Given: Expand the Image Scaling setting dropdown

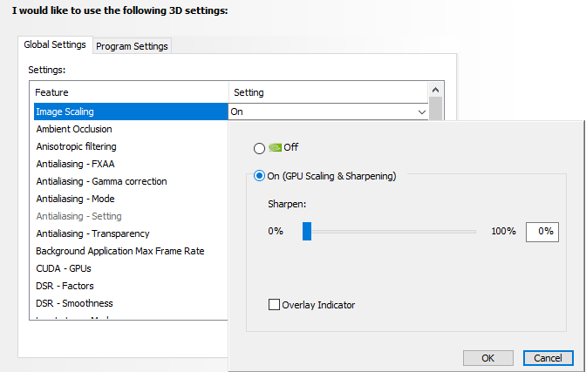Looking at the screenshot, I should click(x=422, y=112).
